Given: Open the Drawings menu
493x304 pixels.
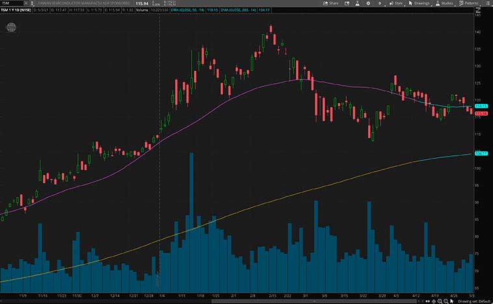Looking at the screenshot, I should point(420,3).
